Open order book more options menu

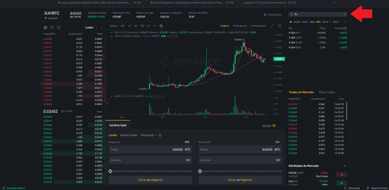click(x=102, y=28)
